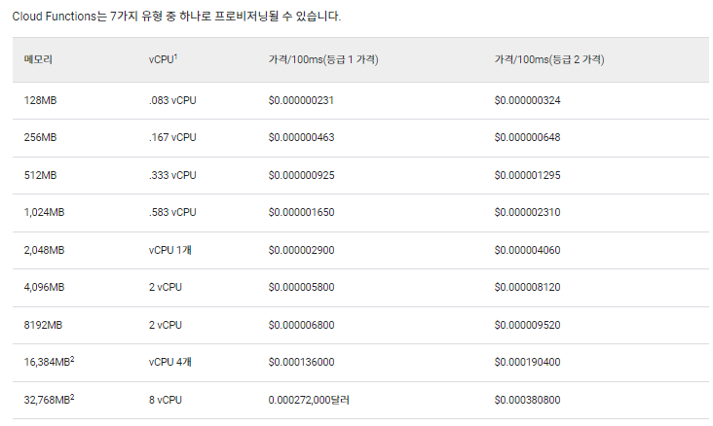Click the footnote 1 superscript beside vCPU header
Screen dimensions: 713x426
(175, 57)
